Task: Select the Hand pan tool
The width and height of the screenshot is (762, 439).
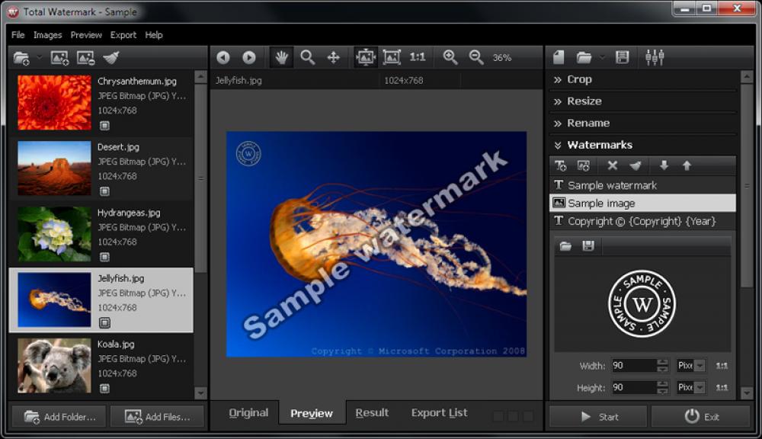Action: coord(281,56)
